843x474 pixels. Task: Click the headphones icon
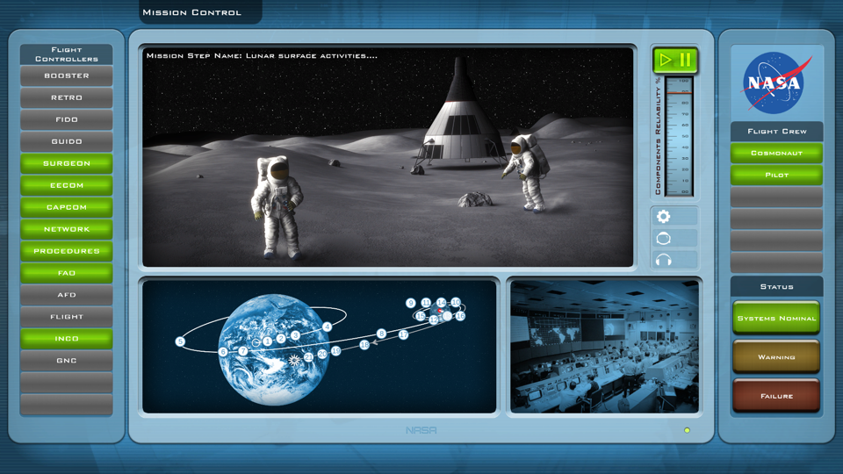[664, 260]
